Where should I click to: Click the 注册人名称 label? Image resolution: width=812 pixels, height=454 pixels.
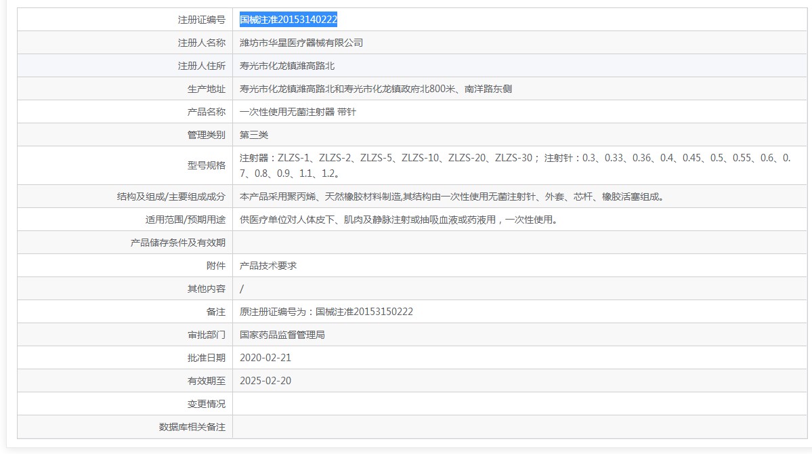click(201, 43)
